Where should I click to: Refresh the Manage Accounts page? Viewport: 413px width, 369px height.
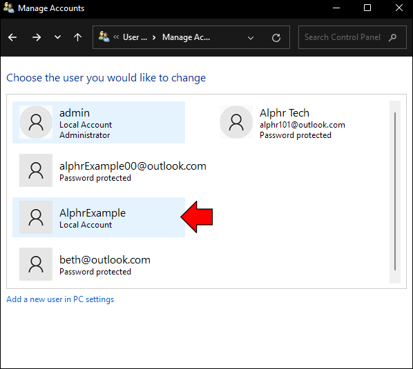tap(276, 38)
